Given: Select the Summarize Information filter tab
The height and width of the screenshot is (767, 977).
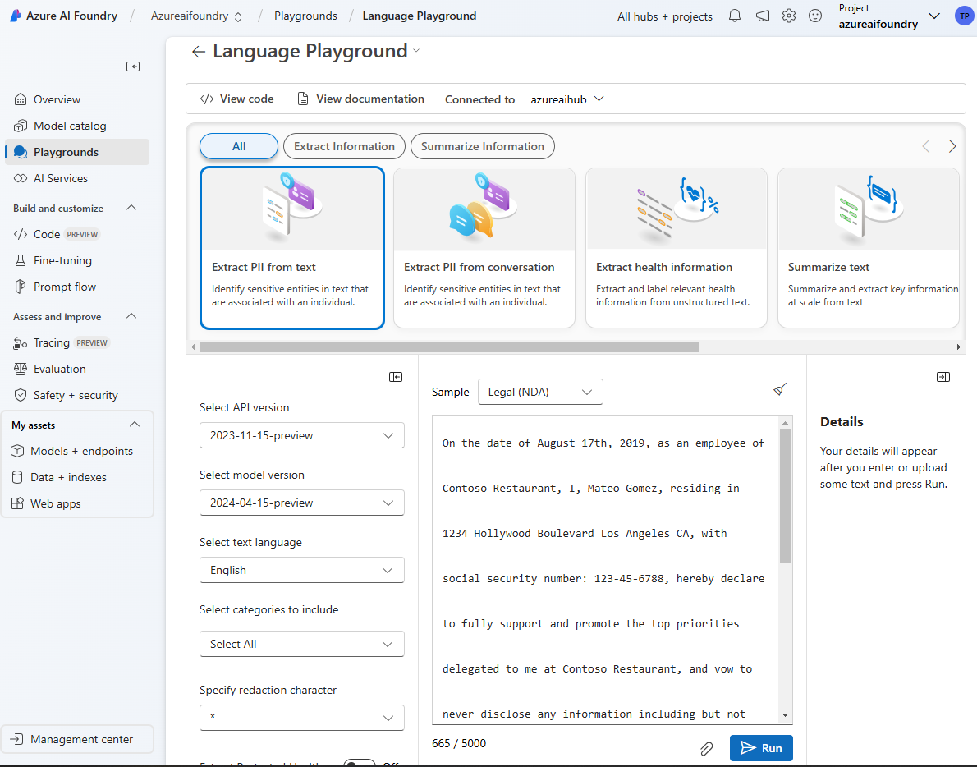Looking at the screenshot, I should 482,146.
